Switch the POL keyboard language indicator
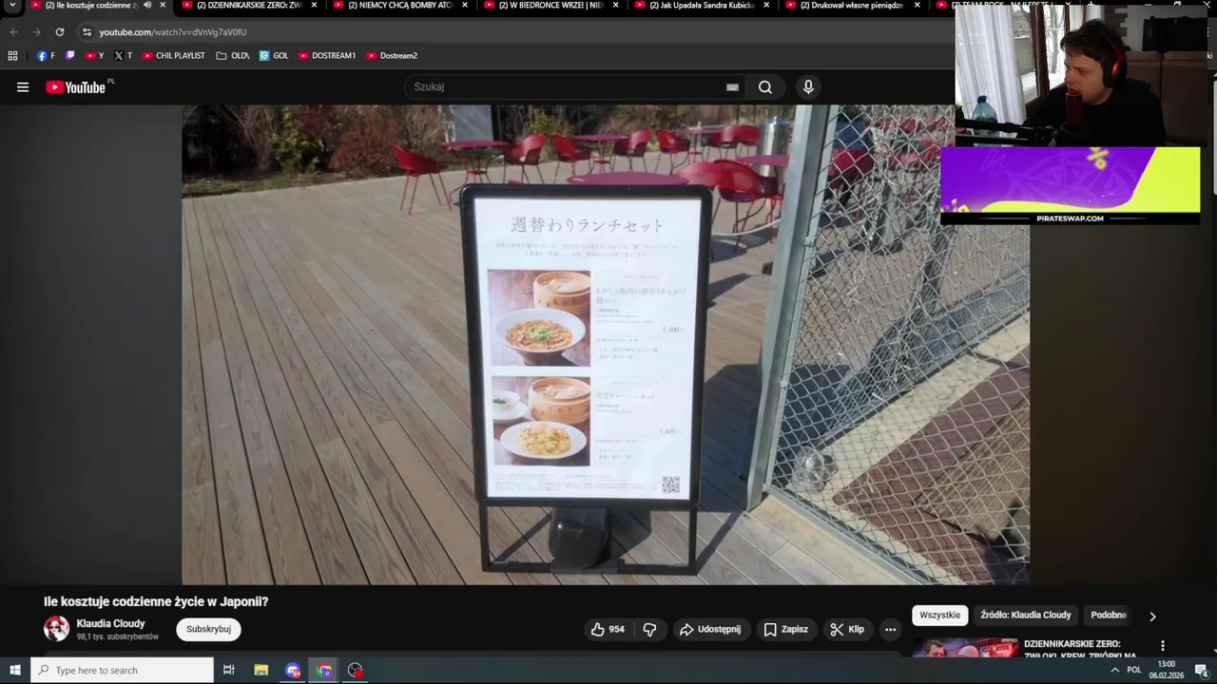 (1133, 670)
